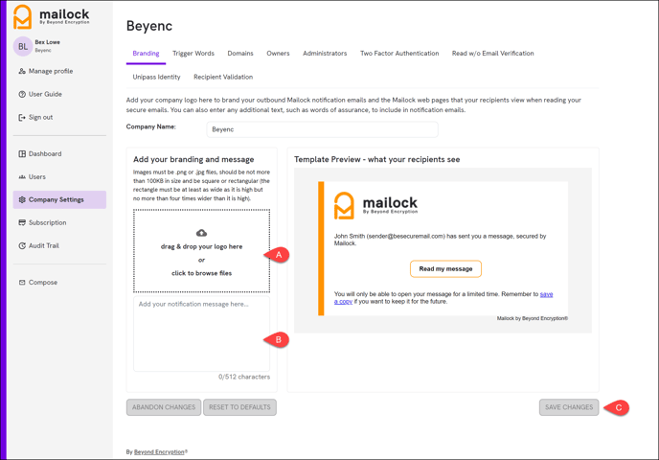Click the cloud upload icon in dropzone
The image size is (659, 460).
point(201,233)
